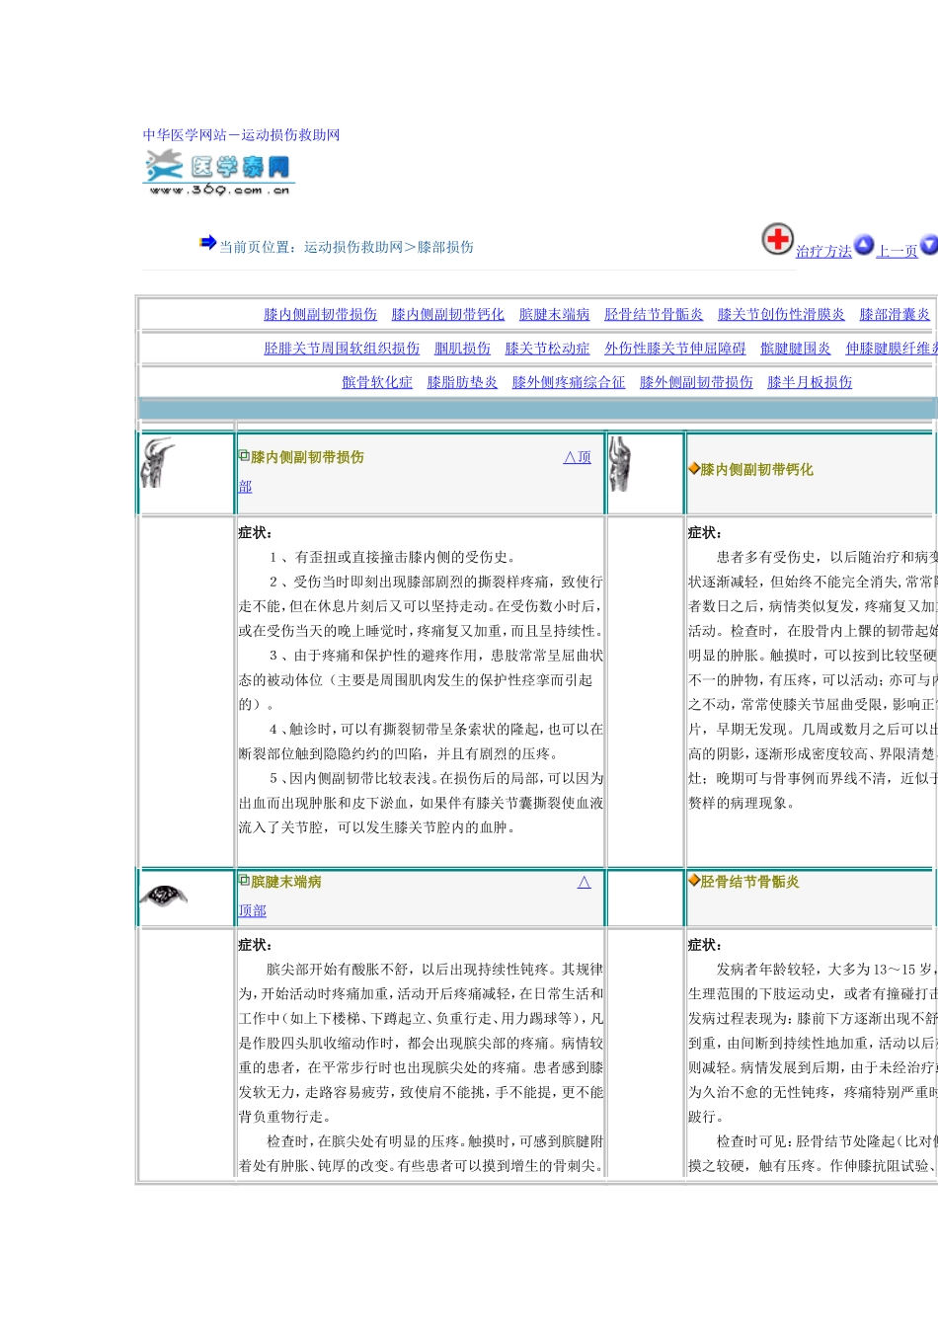This screenshot has height=1327, width=938.
Task: Open the 膝脂肪垫炎 link
Action: pyautogui.click(x=462, y=383)
